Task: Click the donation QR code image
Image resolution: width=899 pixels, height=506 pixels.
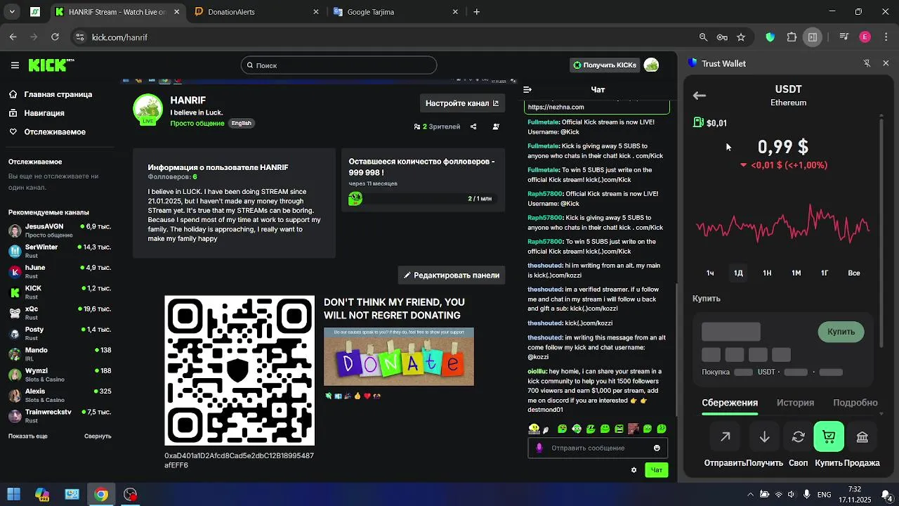Action: [239, 370]
